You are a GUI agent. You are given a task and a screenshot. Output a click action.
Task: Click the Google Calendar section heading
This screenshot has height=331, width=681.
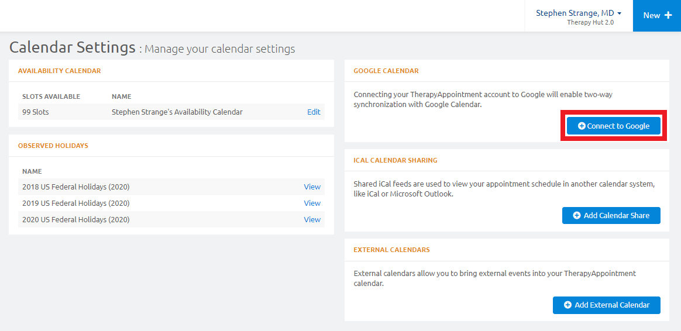(386, 71)
